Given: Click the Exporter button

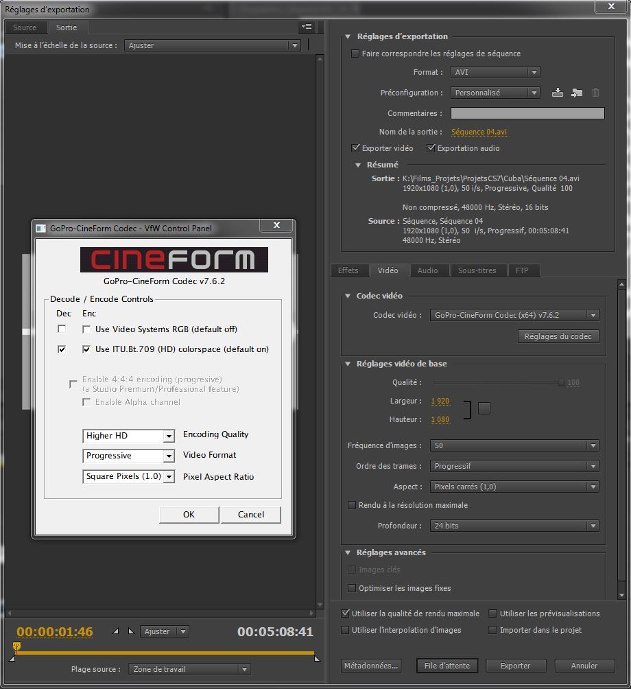Looking at the screenshot, I should [516, 665].
